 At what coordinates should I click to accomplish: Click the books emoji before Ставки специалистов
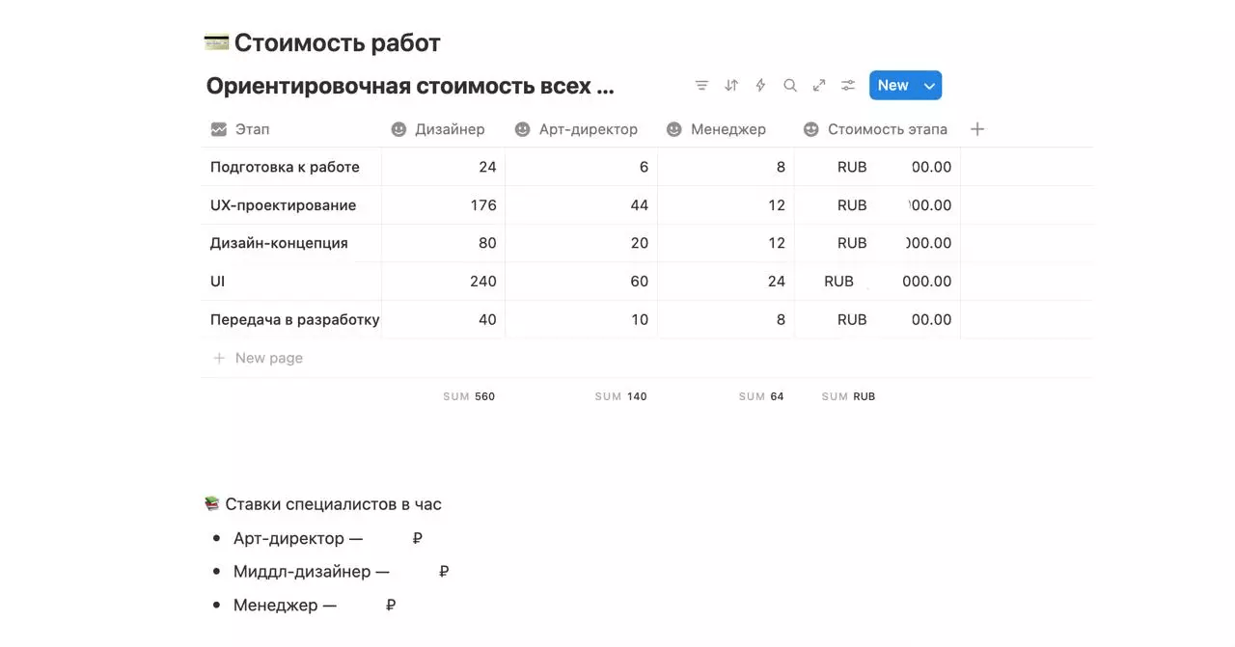click(x=212, y=503)
